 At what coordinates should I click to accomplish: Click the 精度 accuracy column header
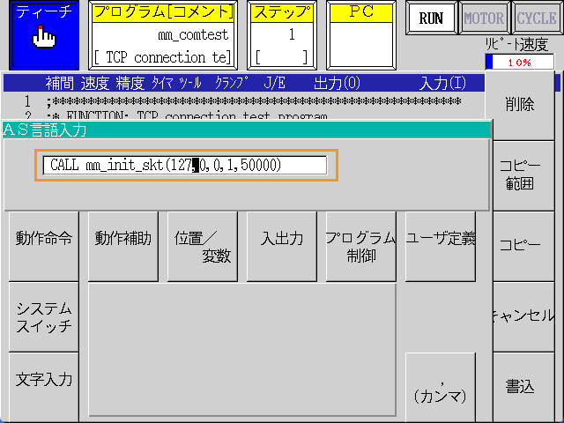pyautogui.click(x=130, y=84)
